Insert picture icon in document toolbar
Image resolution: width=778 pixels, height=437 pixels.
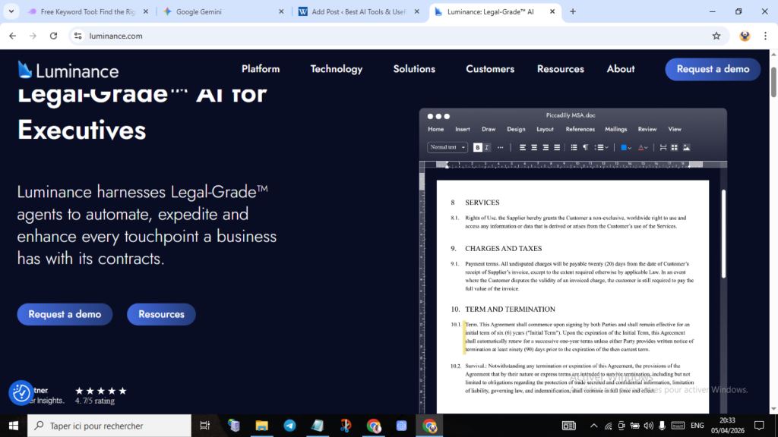click(686, 147)
